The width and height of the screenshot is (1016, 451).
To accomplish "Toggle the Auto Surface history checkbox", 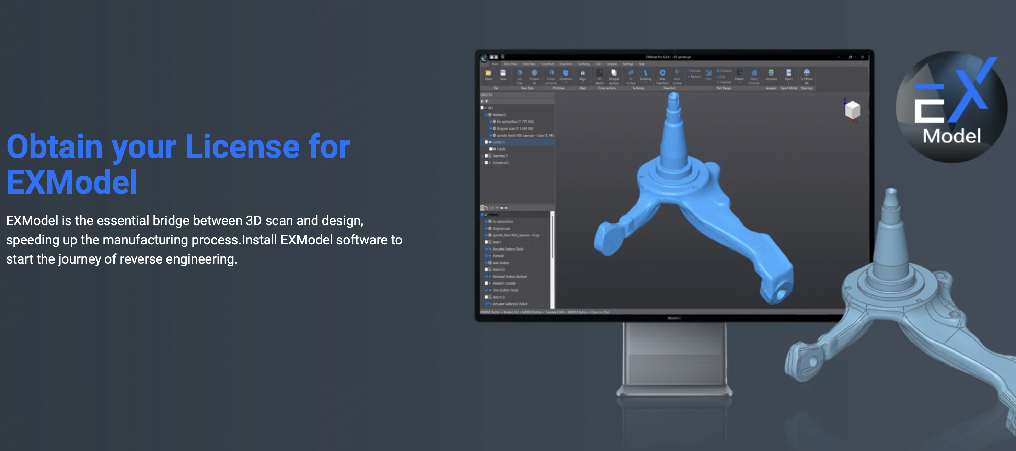I will point(487,263).
